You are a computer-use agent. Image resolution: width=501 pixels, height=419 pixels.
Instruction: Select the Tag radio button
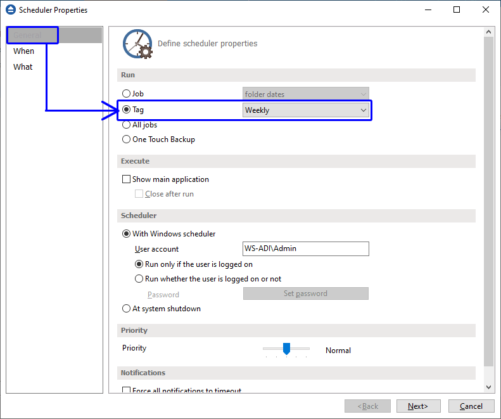click(126, 110)
